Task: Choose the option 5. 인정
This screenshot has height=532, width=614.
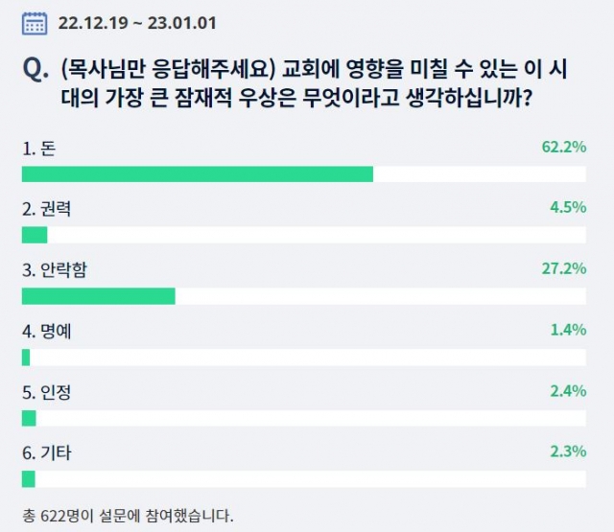Action: [47, 392]
